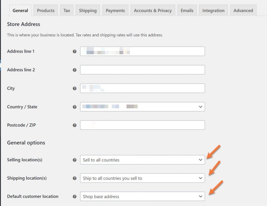Open the Shipping location(s) help icon
Image resolution: width=267 pixels, height=206 pixels.
[x=75, y=178]
